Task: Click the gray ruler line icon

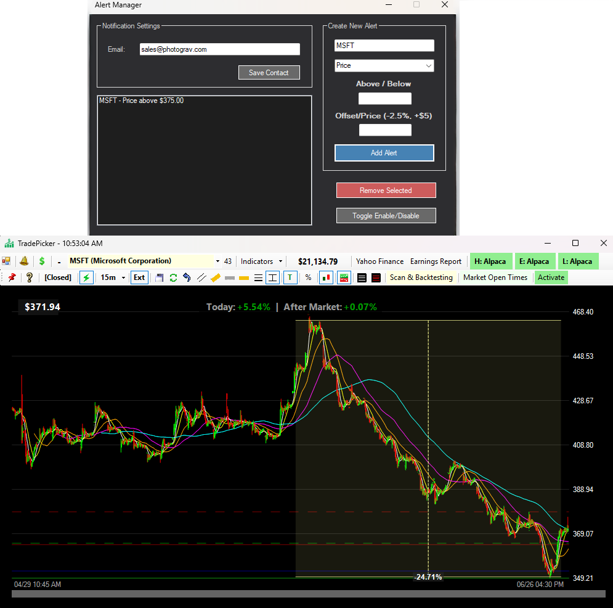Action: click(229, 278)
